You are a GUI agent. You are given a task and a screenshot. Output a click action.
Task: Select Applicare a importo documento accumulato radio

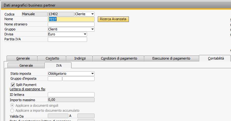[12, 110]
